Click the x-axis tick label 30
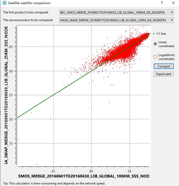 pyautogui.click(x=91, y=171)
